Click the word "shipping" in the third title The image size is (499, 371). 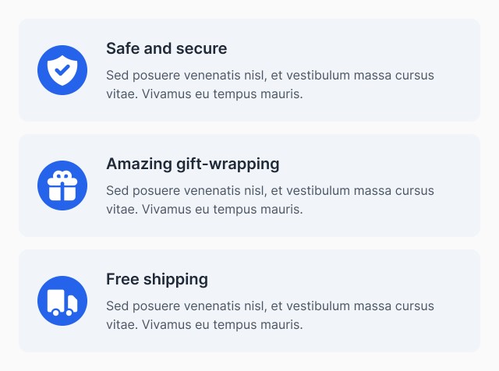(x=175, y=279)
